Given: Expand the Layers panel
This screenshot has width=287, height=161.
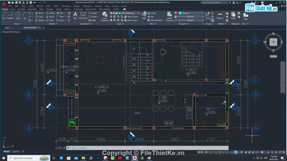Looking at the screenshot, I should 120,24.
